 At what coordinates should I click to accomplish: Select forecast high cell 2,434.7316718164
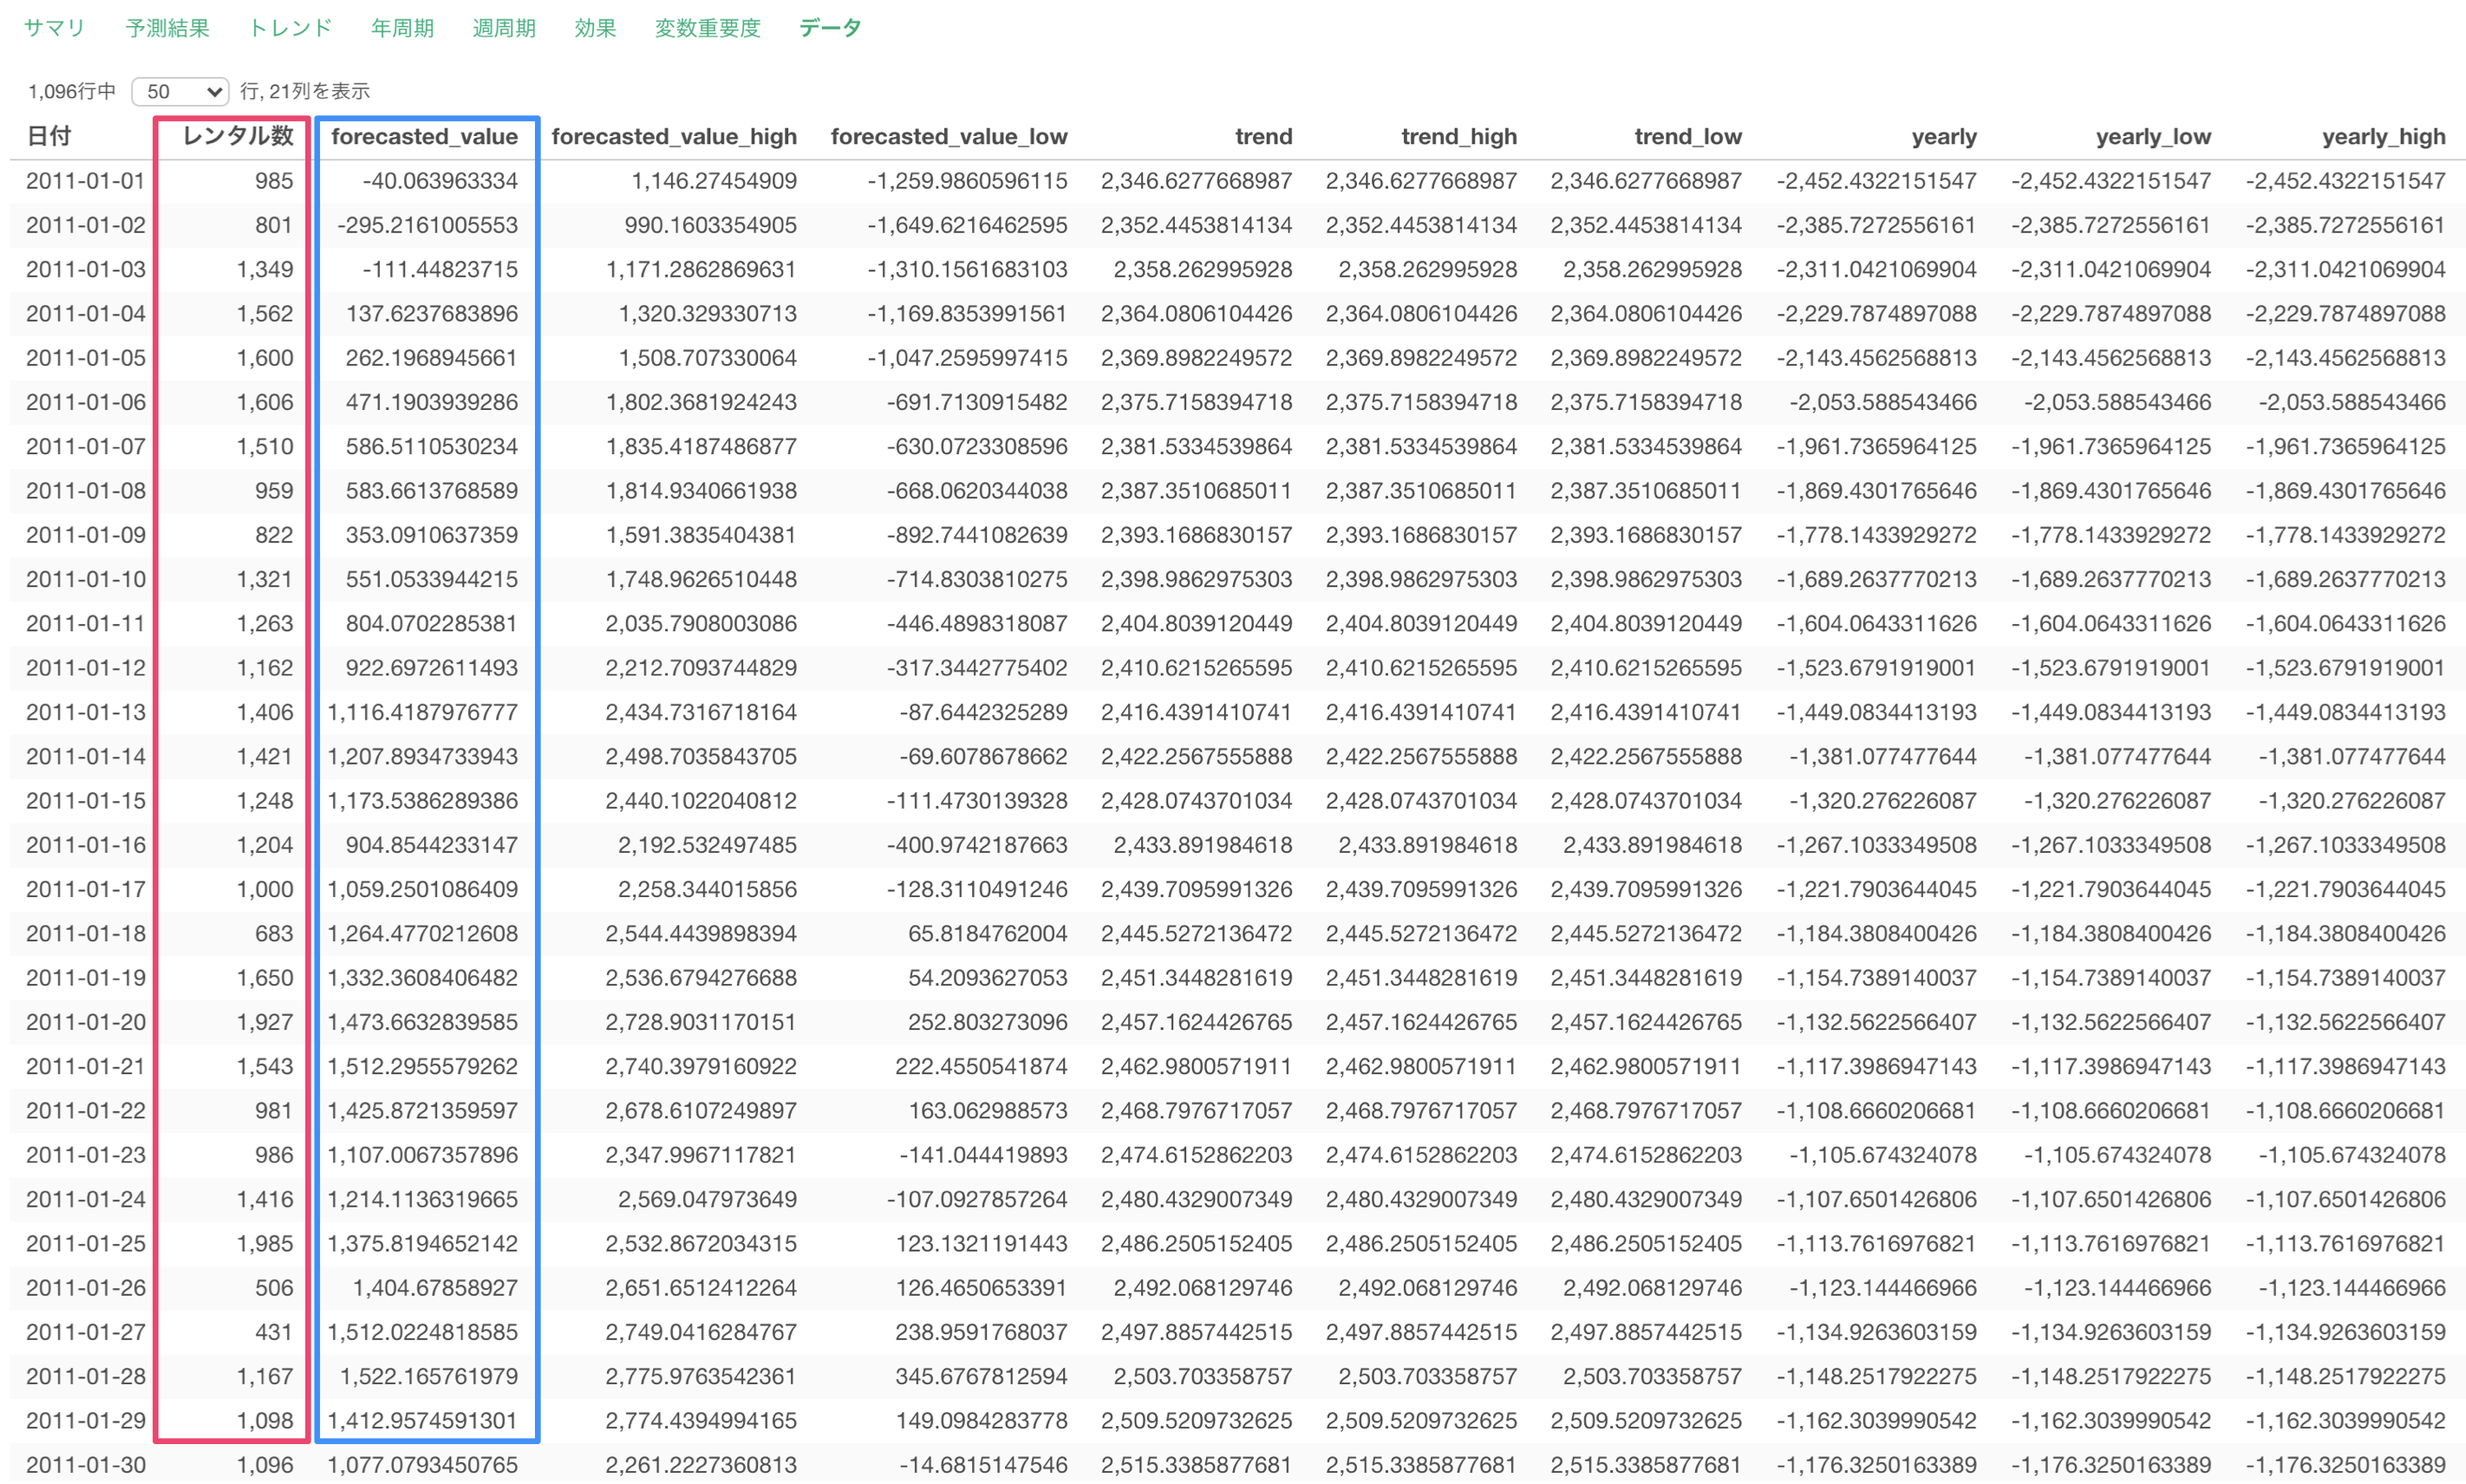click(701, 712)
